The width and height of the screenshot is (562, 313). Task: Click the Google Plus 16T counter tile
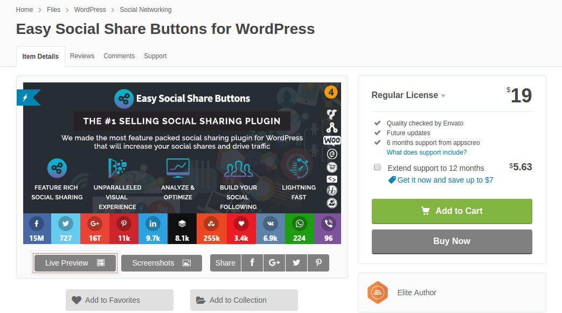point(95,229)
